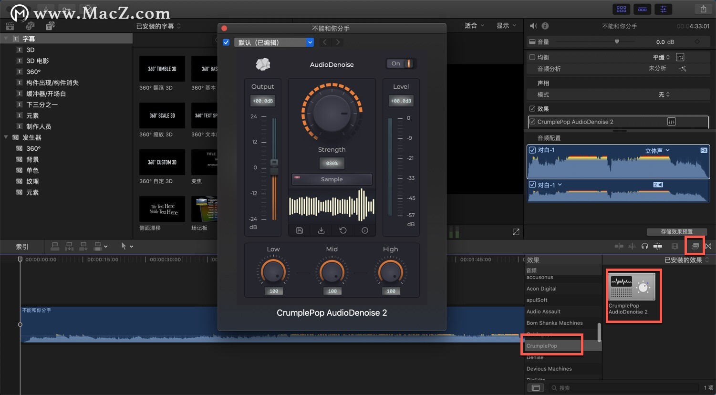
Task: Open the equalization editor icon
Action: coord(680,57)
